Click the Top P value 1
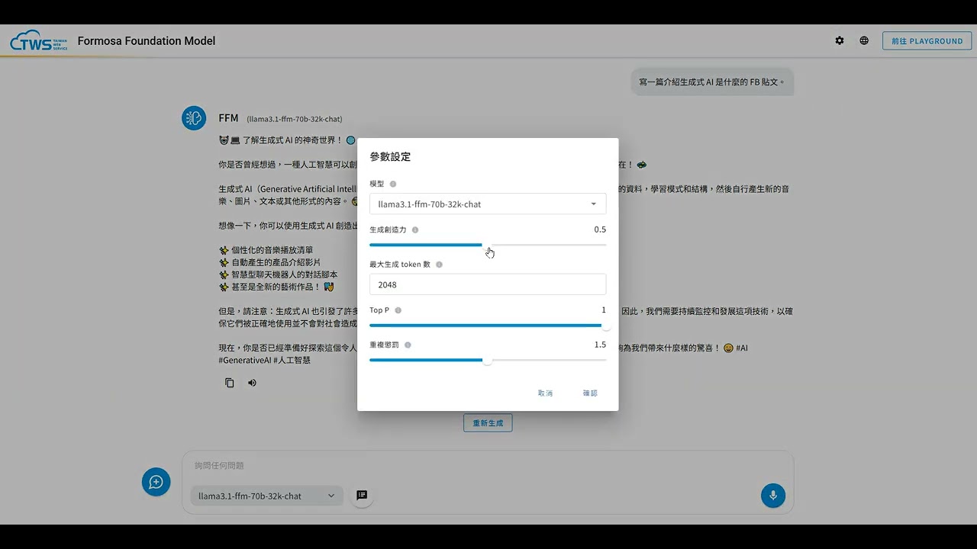This screenshot has width=977, height=549. pyautogui.click(x=604, y=310)
